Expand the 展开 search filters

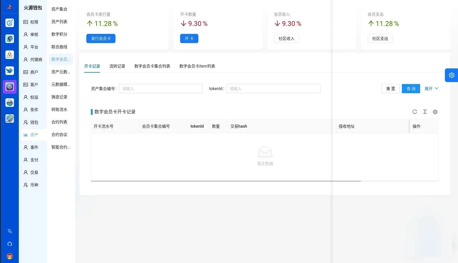pos(431,89)
